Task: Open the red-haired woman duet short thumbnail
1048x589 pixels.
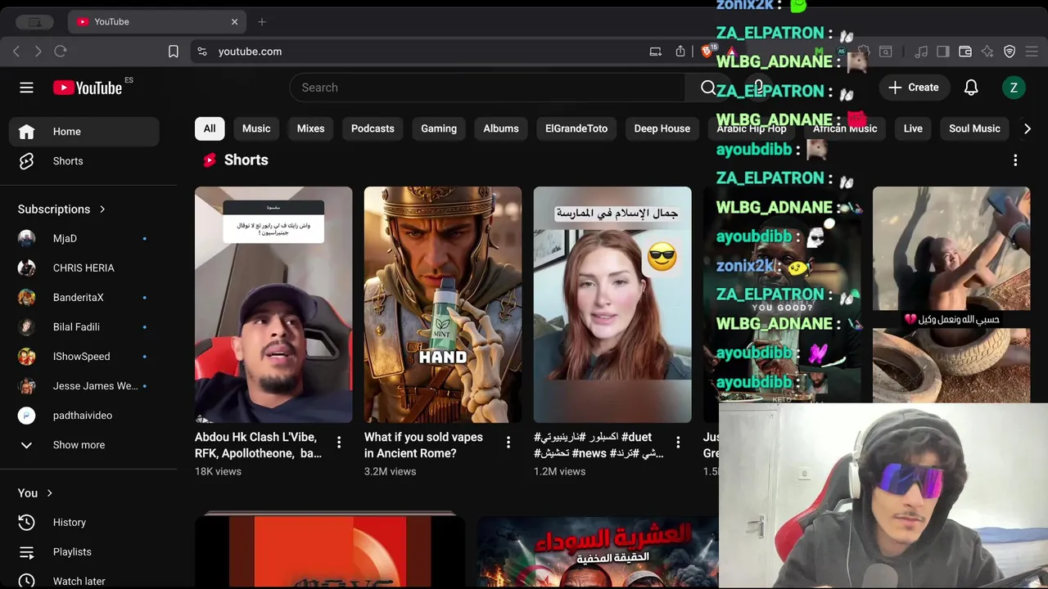Action: (612, 304)
